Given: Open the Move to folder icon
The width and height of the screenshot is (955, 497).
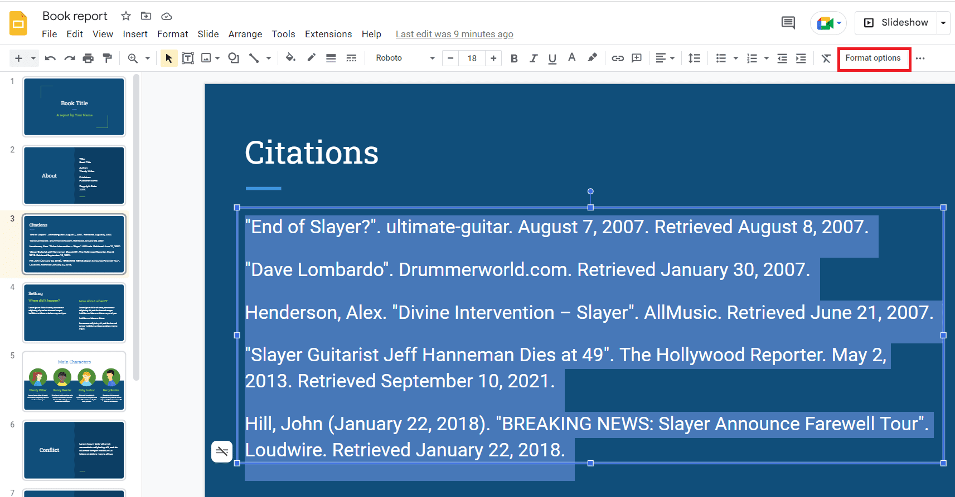Looking at the screenshot, I should pyautogui.click(x=146, y=16).
